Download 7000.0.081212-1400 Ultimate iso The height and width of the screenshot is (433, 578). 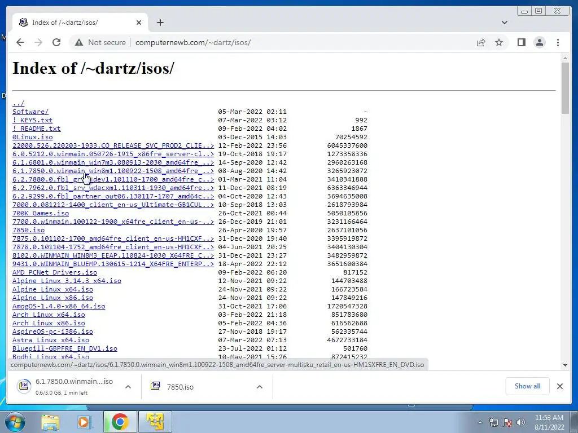click(x=113, y=205)
